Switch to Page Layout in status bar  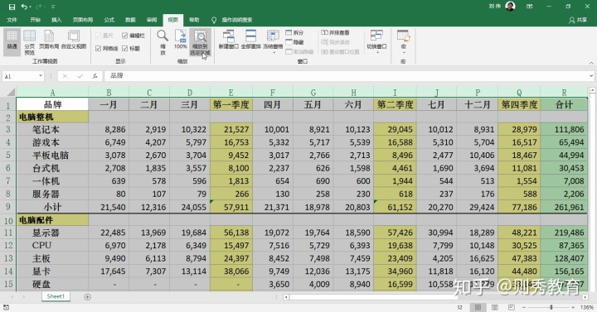click(494, 307)
